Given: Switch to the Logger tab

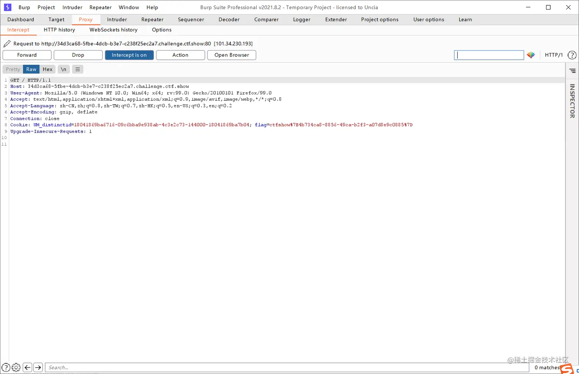Looking at the screenshot, I should click(x=302, y=20).
